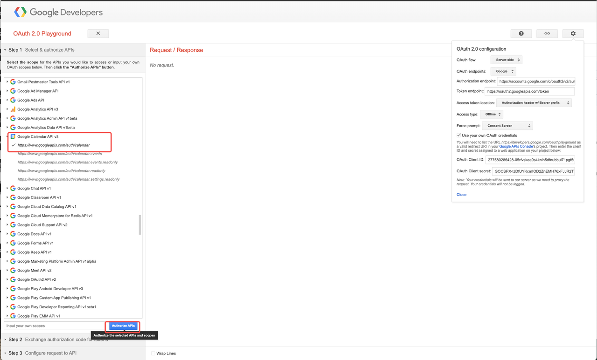The image size is (597, 360).
Task: Click the Google Developers logo
Action: [58, 13]
